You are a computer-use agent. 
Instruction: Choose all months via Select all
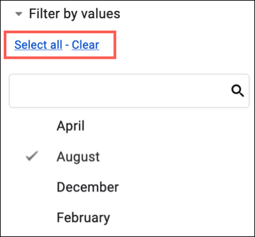point(38,45)
